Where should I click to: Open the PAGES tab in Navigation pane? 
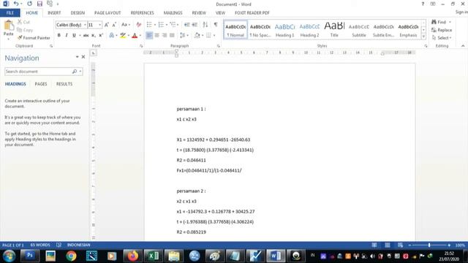tap(41, 84)
